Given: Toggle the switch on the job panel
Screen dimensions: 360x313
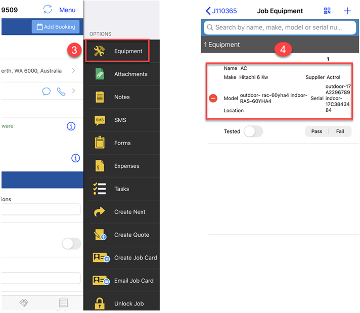Looking at the screenshot, I should click(x=71, y=244).
